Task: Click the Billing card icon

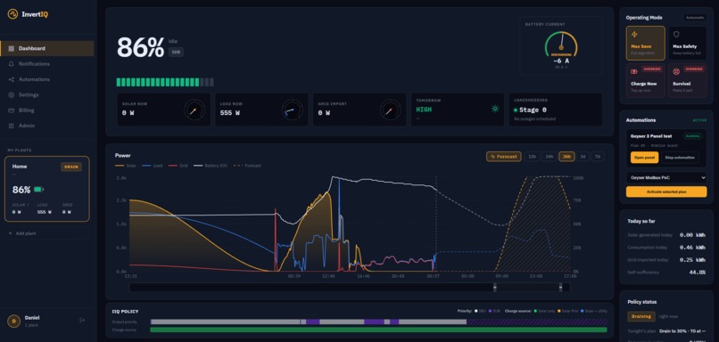Action: click(12, 110)
